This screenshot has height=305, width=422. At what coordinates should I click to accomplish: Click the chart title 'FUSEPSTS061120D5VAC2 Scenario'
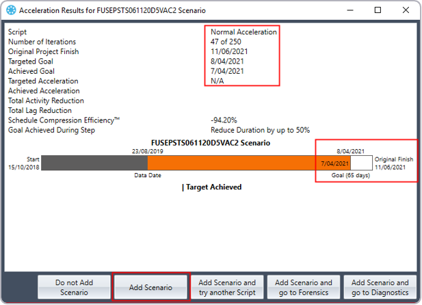coord(211,143)
